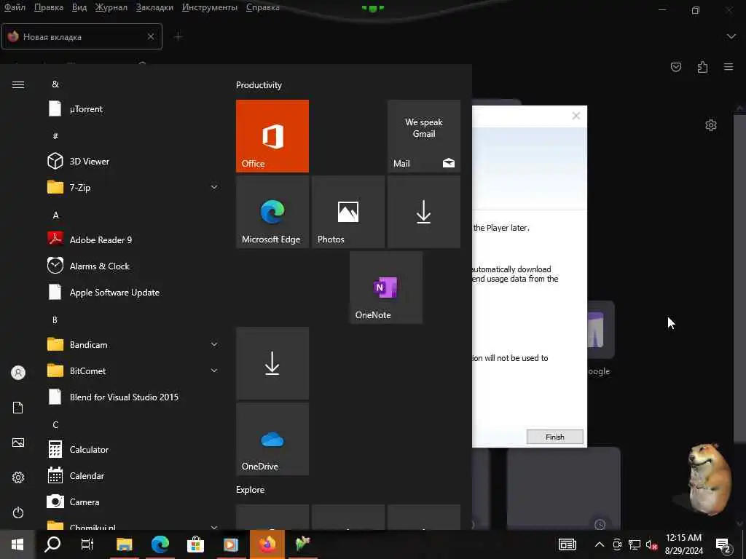Open File Explorer from taskbar
Viewport: 746px width, 559px height.
tap(124, 544)
